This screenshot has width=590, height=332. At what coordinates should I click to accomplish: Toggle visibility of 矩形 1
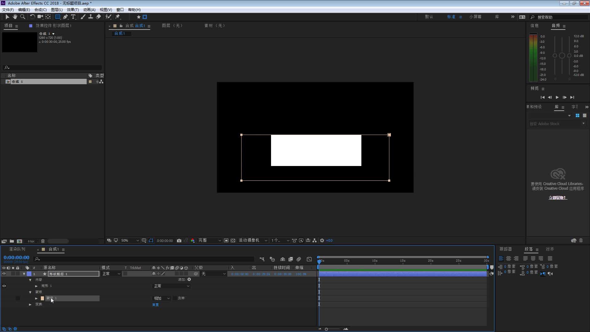[4, 286]
